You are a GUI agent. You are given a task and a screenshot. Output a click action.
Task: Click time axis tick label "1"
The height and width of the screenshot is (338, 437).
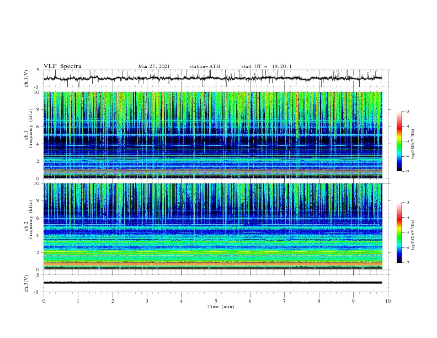pyautogui.click(x=78, y=301)
